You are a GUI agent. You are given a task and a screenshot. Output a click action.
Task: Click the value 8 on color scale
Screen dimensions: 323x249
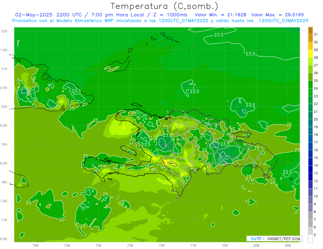click(315, 212)
